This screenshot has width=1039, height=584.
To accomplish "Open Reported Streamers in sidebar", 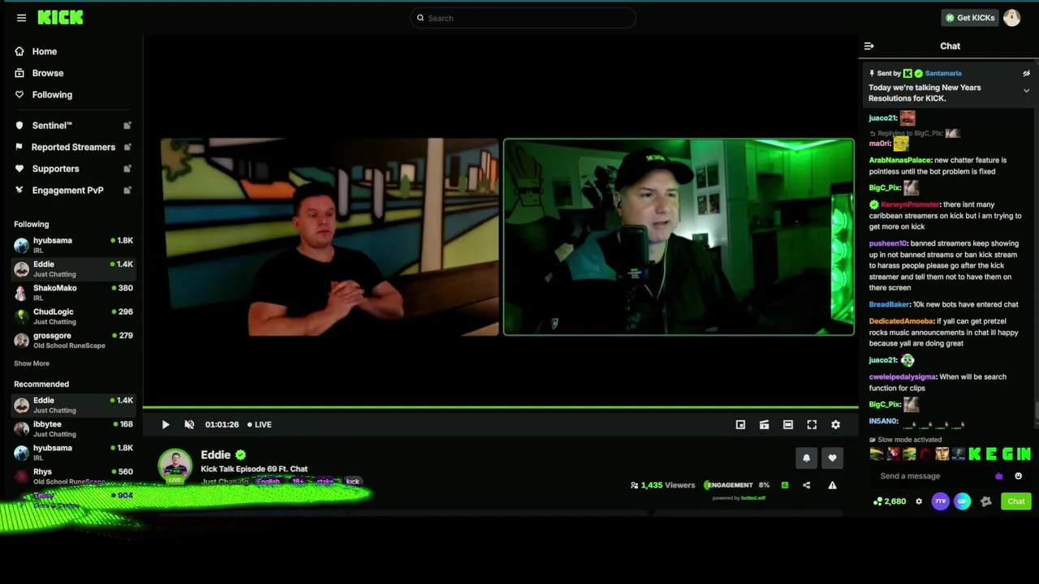I will pyautogui.click(x=73, y=147).
